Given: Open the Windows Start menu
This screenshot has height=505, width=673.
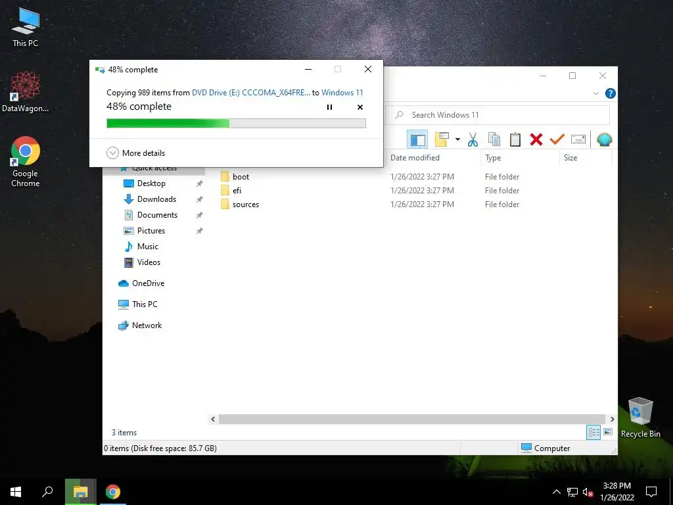Looking at the screenshot, I should 16,492.
